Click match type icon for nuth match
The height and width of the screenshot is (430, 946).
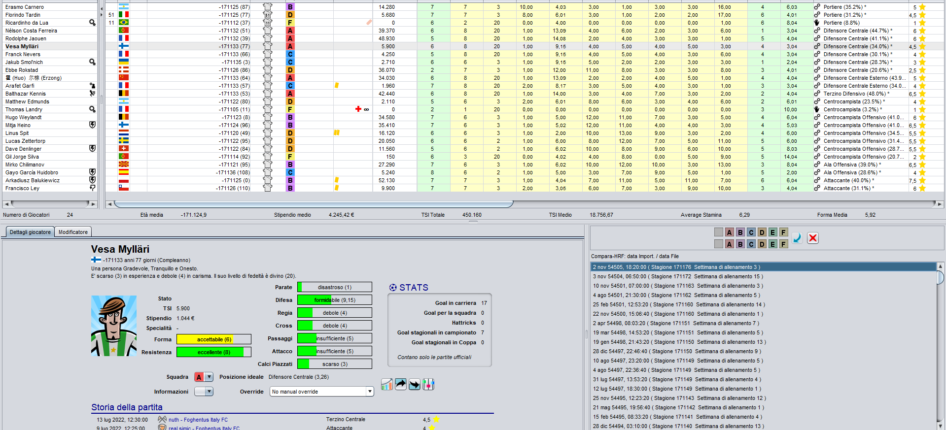162,420
